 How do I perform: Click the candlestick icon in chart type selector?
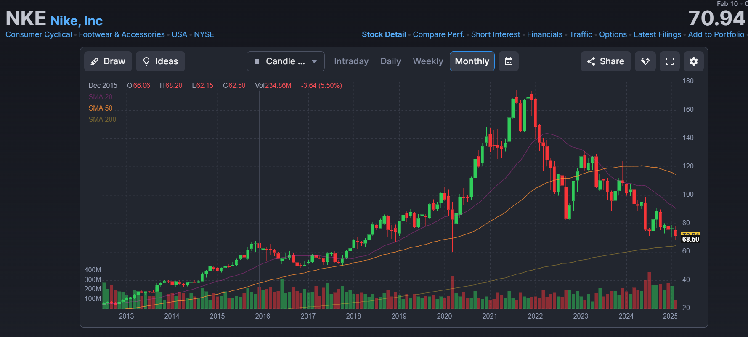[257, 61]
